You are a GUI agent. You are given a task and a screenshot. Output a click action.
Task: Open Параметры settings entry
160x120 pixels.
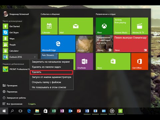10,92
